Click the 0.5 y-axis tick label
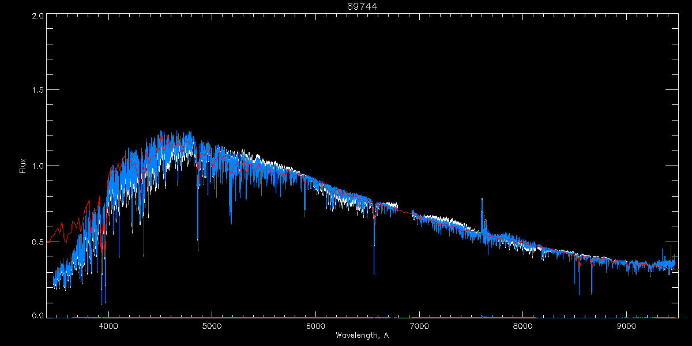 (x=37, y=242)
